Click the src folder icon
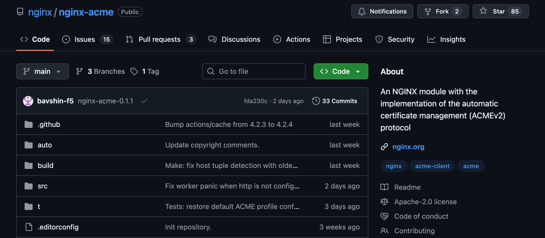 click(x=29, y=186)
